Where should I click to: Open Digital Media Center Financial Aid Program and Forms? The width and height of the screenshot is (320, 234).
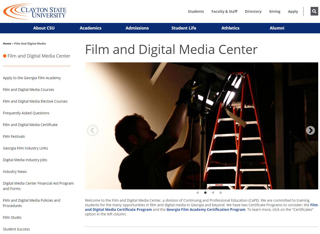(38, 186)
